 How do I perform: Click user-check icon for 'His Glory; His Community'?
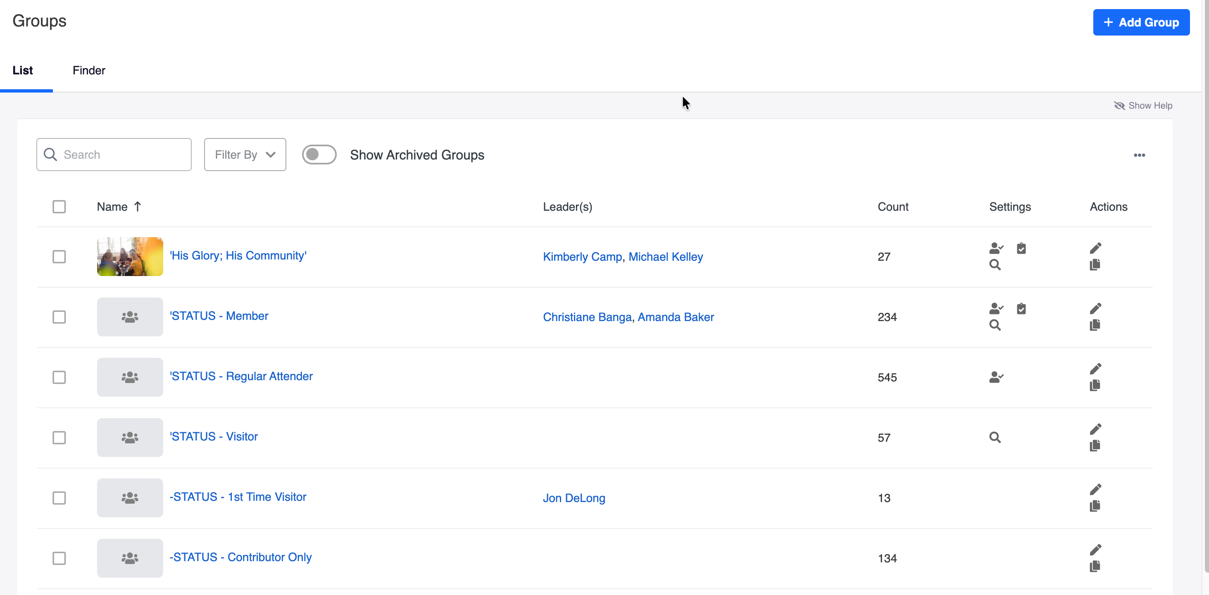[995, 248]
